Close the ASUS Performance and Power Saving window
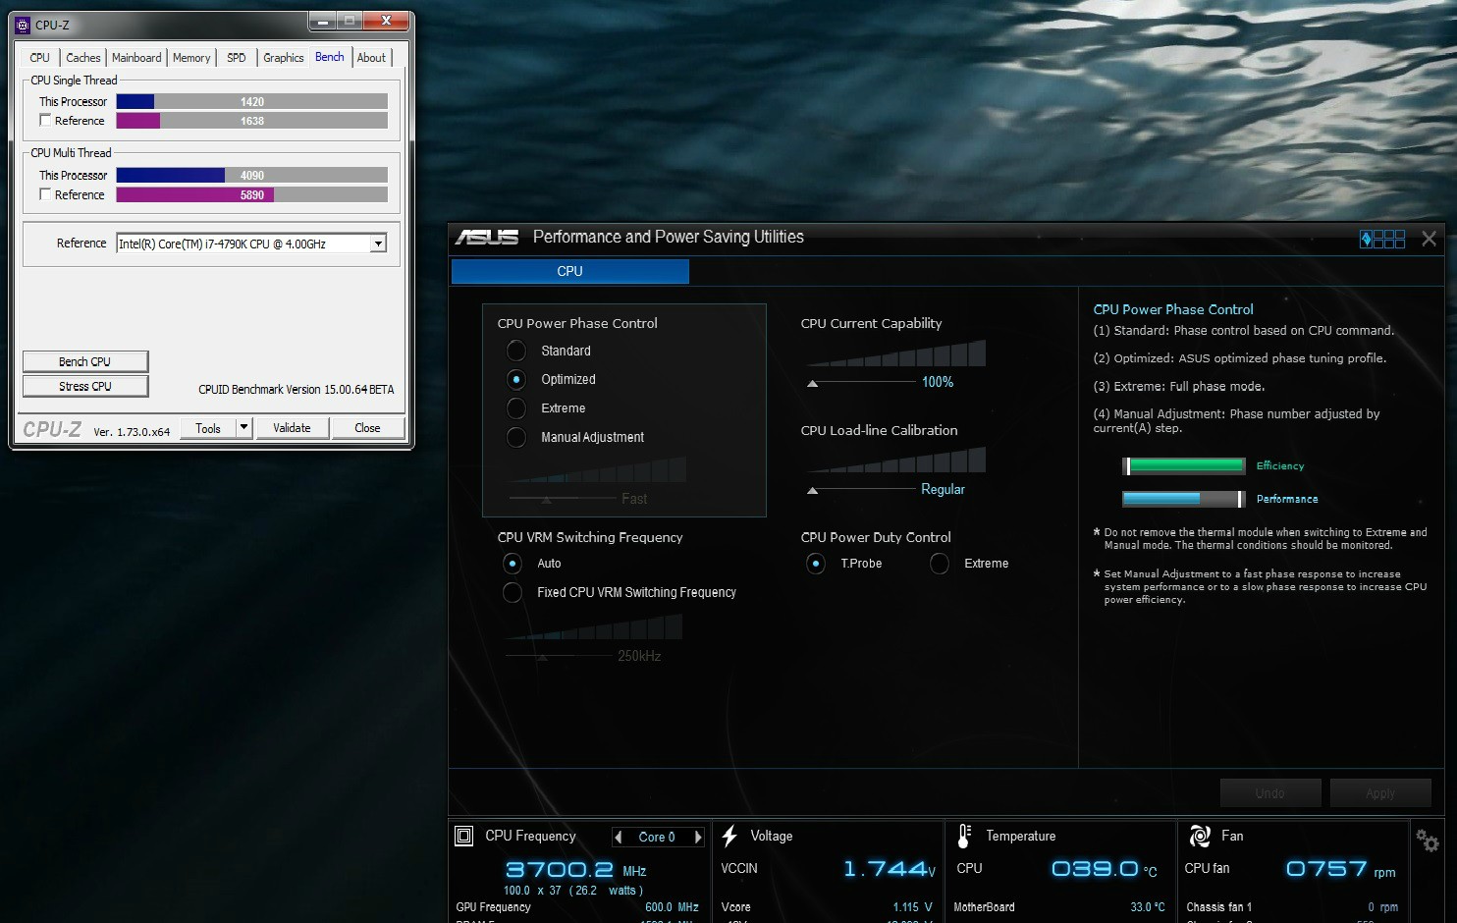This screenshot has width=1457, height=923. [1430, 239]
